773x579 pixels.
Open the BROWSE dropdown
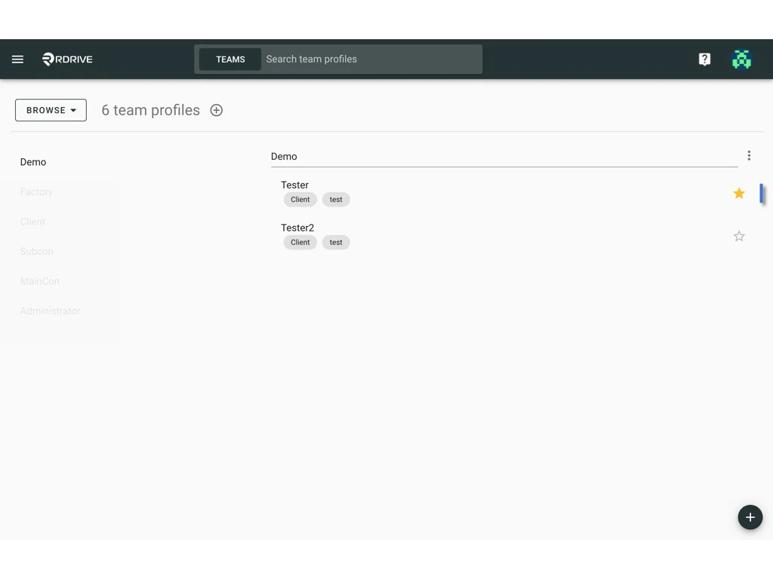pos(50,110)
